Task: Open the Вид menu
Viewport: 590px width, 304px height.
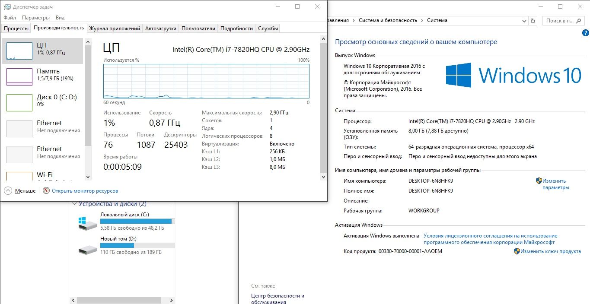Action: click(x=60, y=18)
